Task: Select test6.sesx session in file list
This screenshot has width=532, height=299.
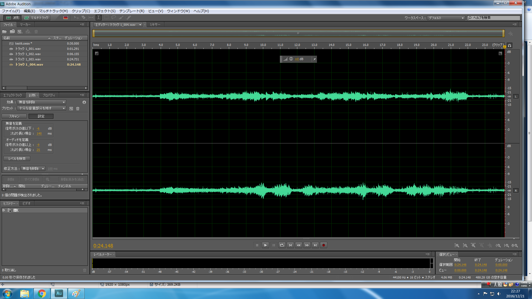Action: tap(45, 43)
